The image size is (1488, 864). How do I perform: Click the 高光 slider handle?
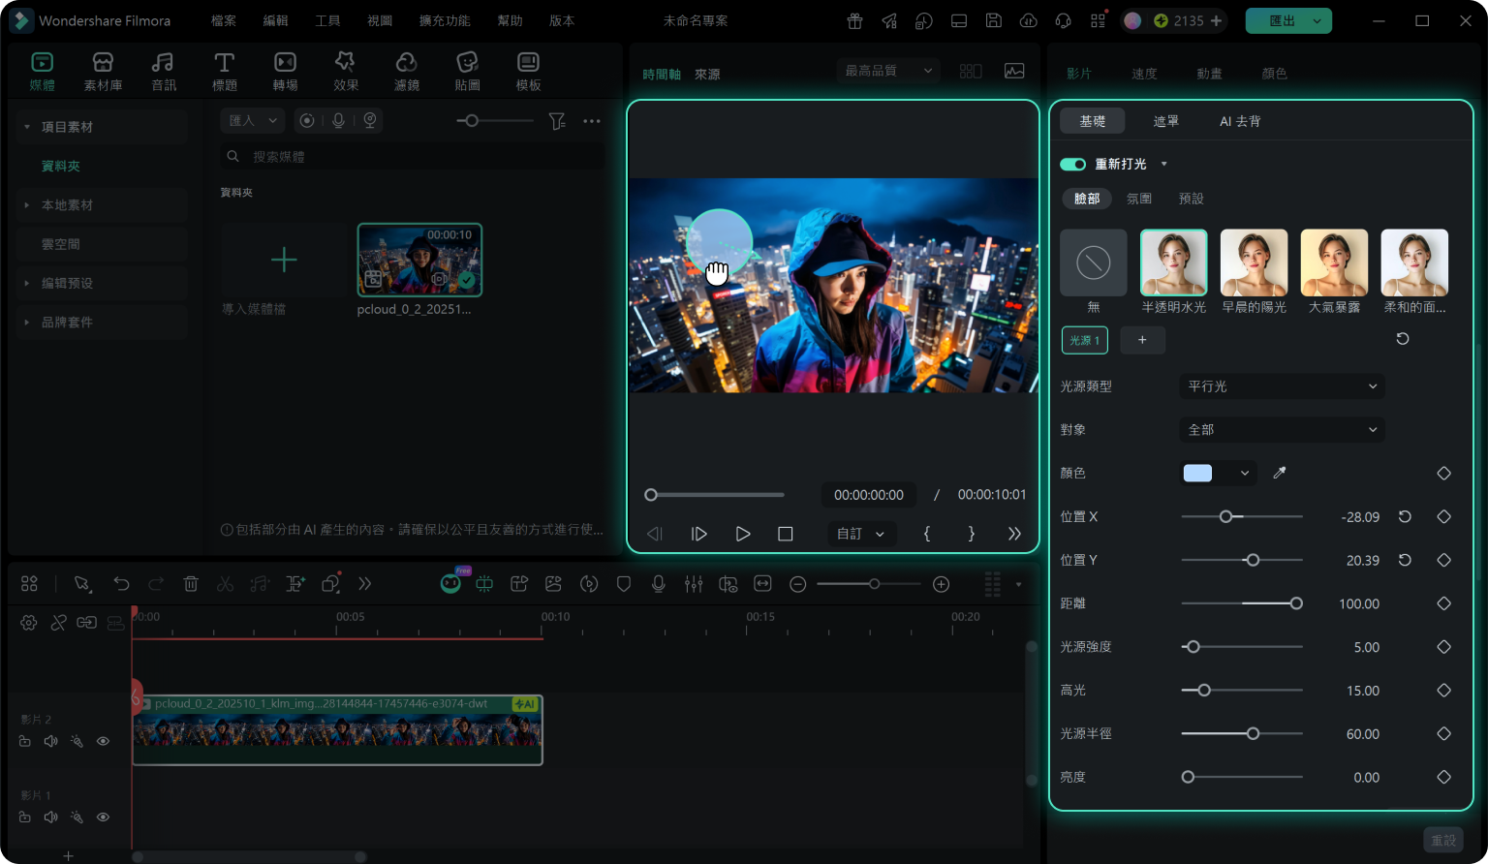[1204, 691]
